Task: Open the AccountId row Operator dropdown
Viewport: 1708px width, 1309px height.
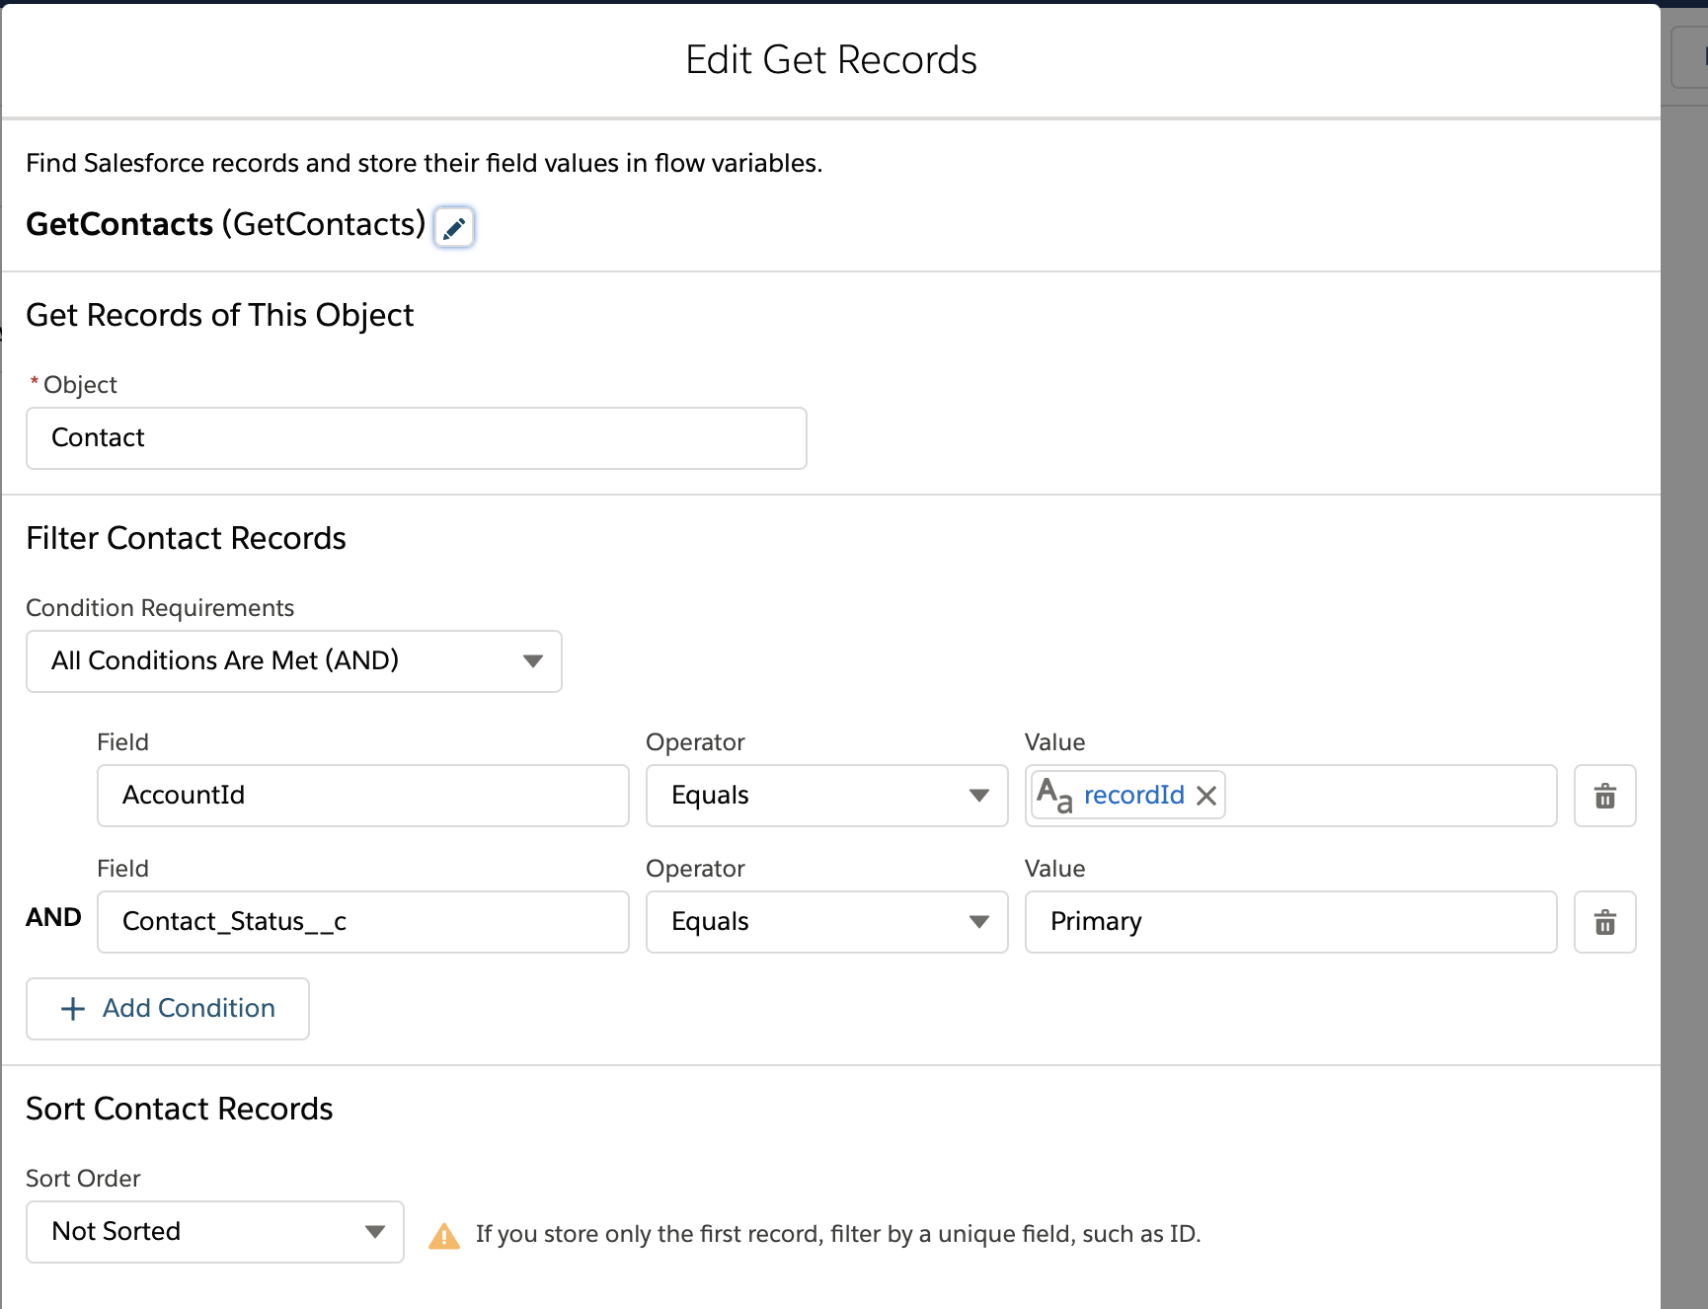Action: (826, 796)
